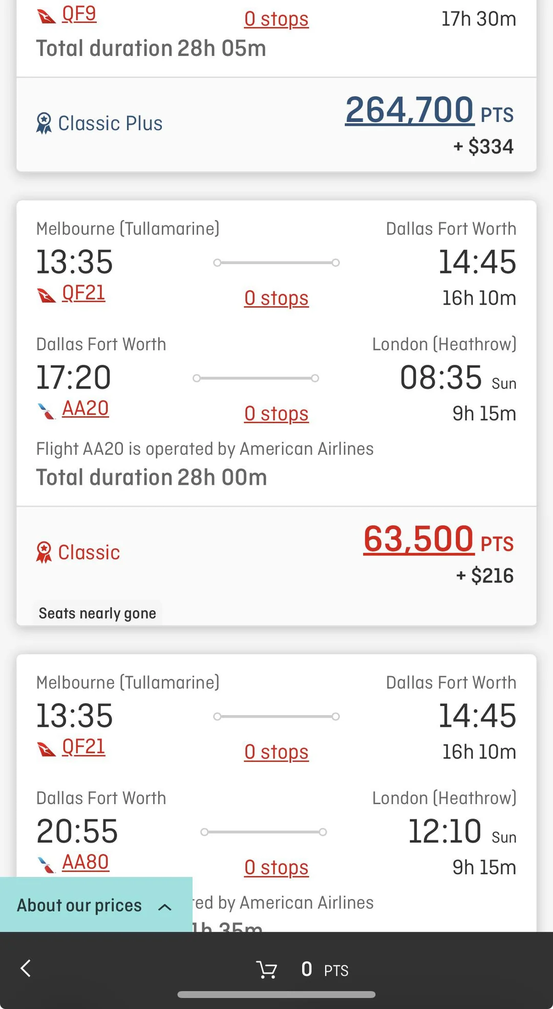The height and width of the screenshot is (1009, 553).
Task: Tap the Classic Plus reward ribbon icon
Action: click(44, 123)
